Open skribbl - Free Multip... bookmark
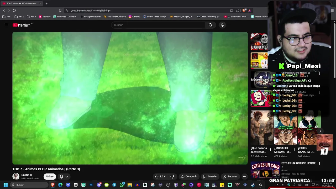Image resolution: width=336 pixels, height=189 pixels. click(155, 17)
